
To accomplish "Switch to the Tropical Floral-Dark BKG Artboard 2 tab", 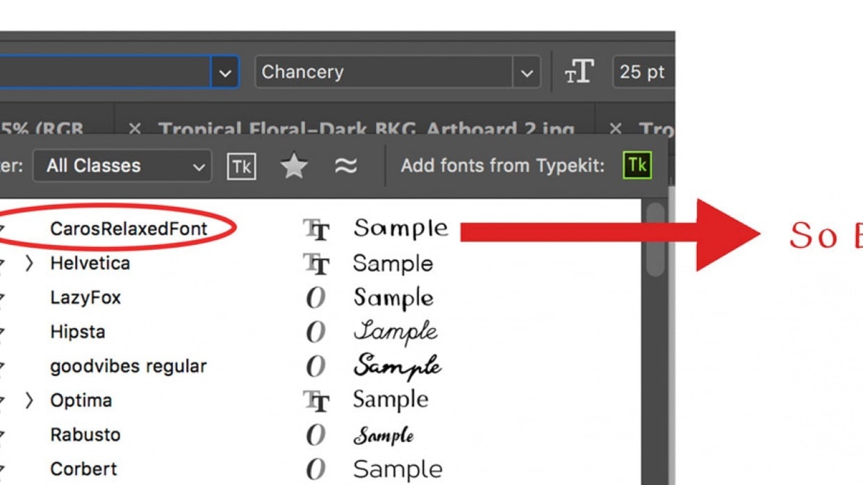I will tap(366, 130).
